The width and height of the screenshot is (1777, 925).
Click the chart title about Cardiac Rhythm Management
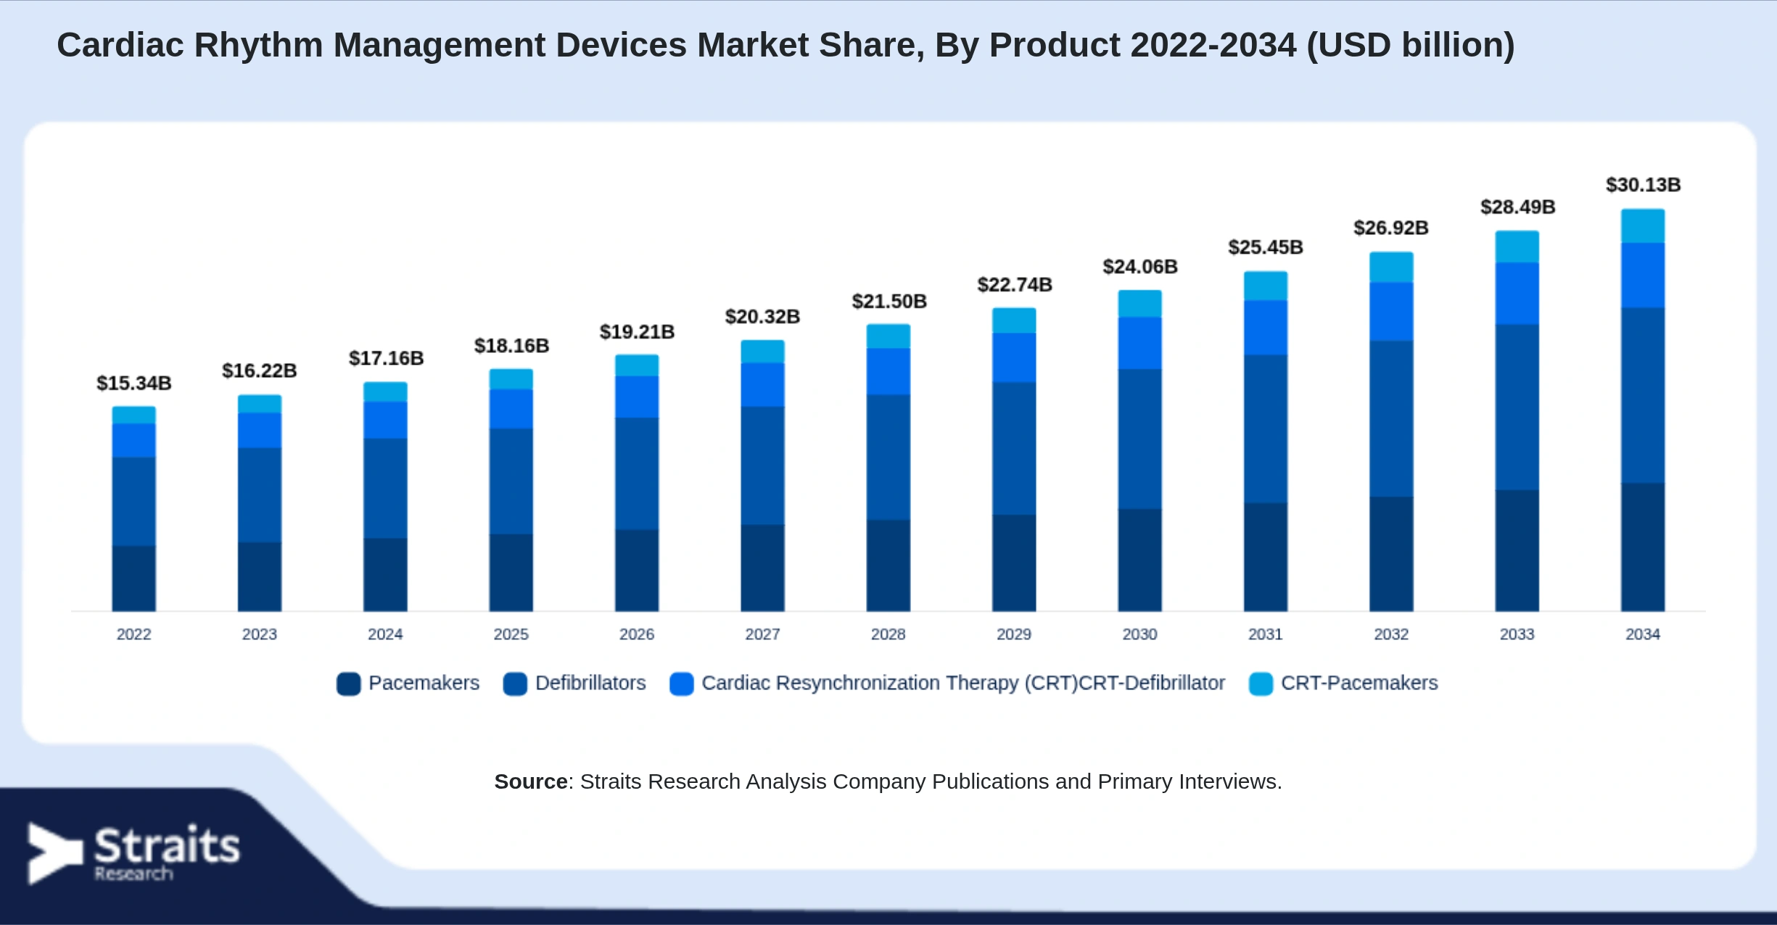tap(786, 45)
